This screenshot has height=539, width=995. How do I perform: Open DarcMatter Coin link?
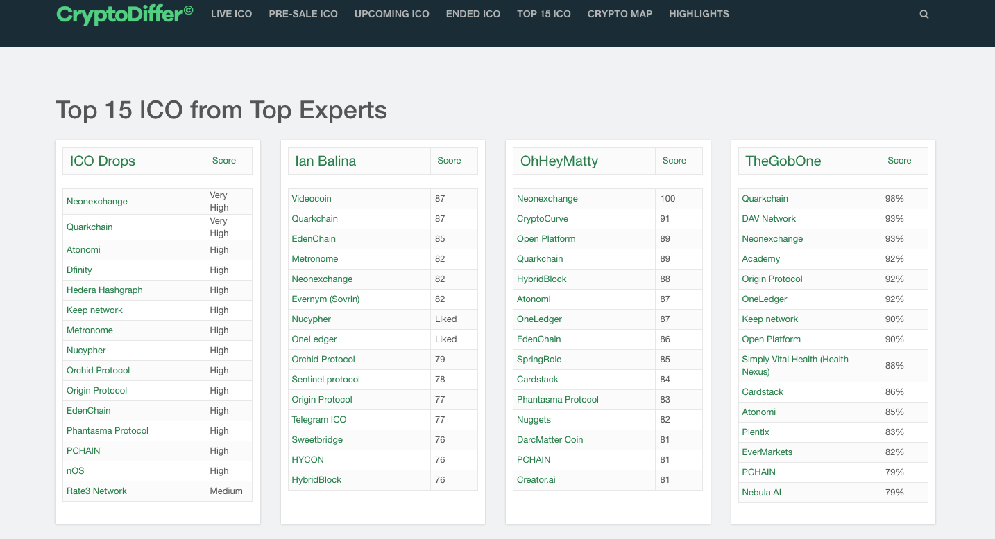(x=550, y=440)
